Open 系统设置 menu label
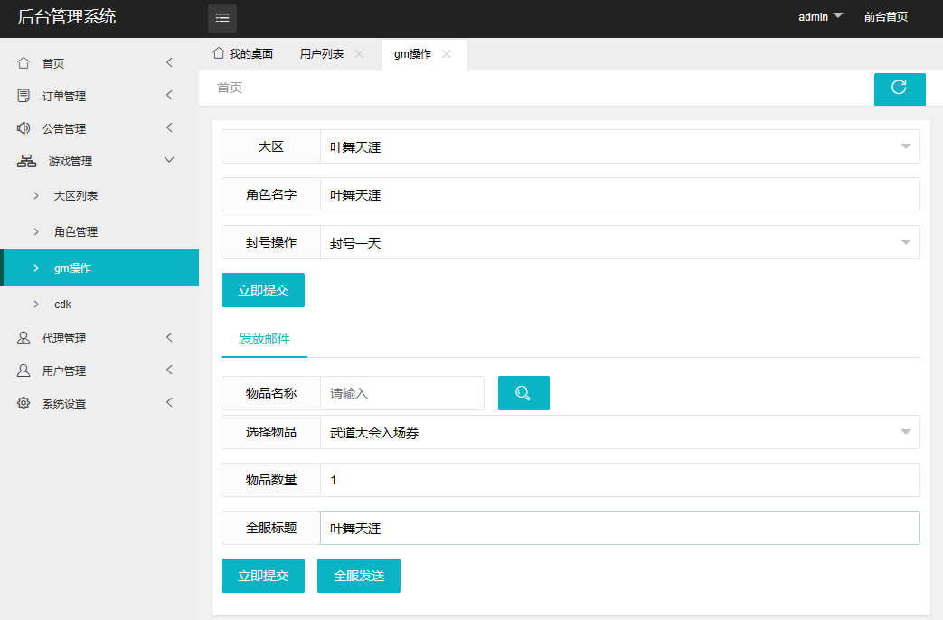 tap(64, 403)
